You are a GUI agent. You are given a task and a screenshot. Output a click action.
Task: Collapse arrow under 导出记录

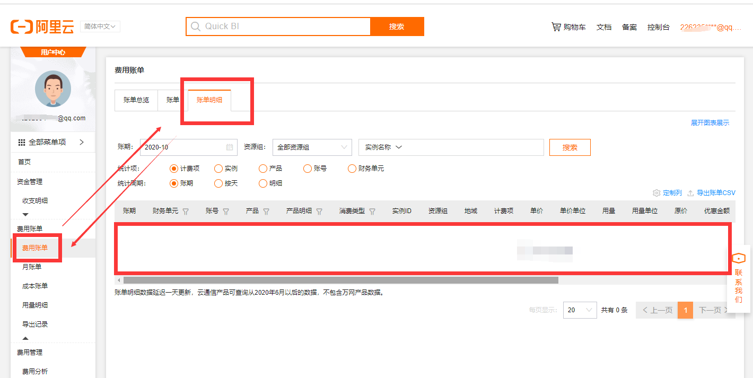(x=25, y=338)
